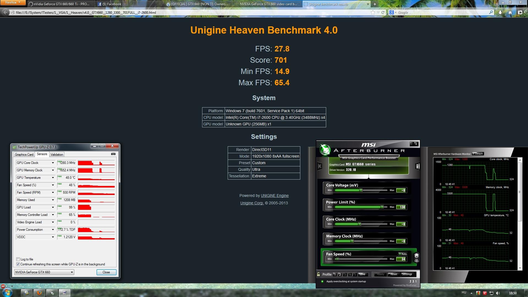The height and width of the screenshot is (297, 528).
Task: Open the GPU Load sensor dropdown
Action: (53, 207)
